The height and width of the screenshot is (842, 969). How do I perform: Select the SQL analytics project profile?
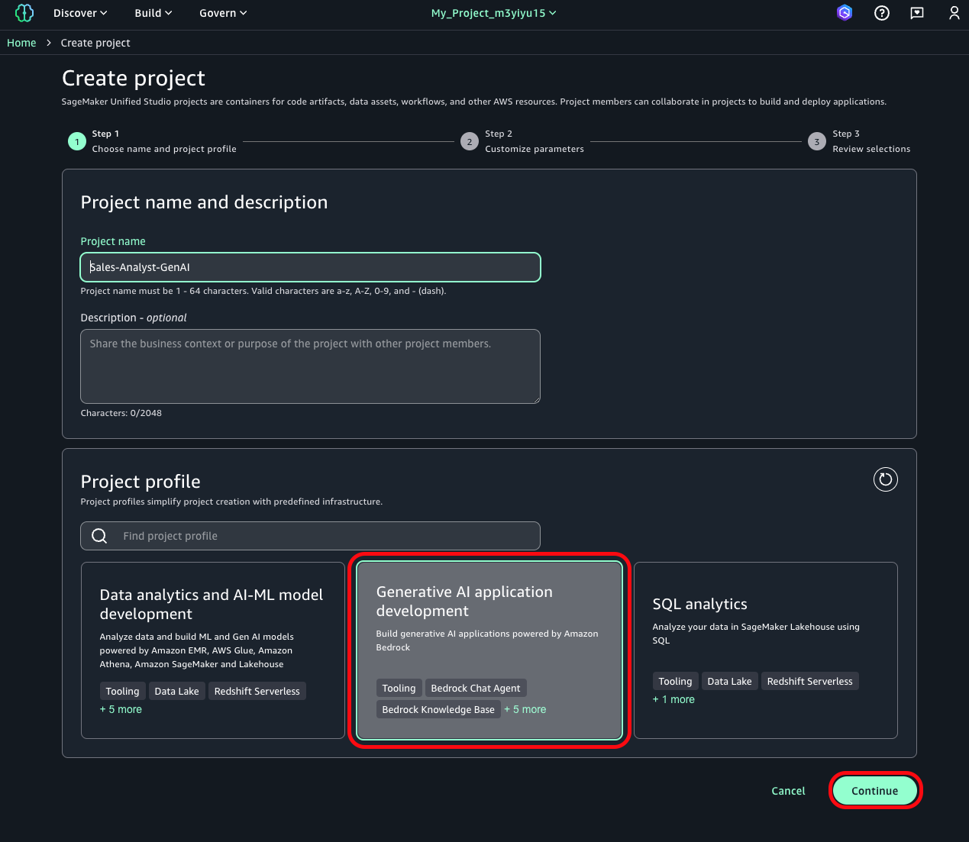(x=765, y=650)
